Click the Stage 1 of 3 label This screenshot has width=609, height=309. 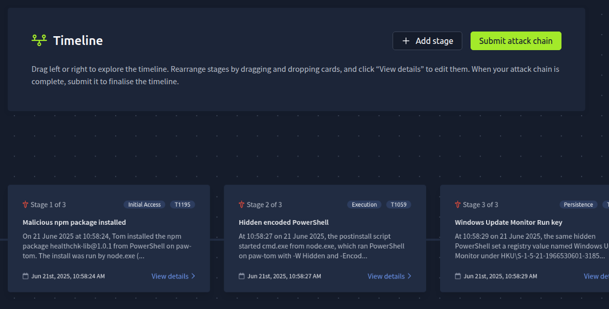(x=48, y=205)
